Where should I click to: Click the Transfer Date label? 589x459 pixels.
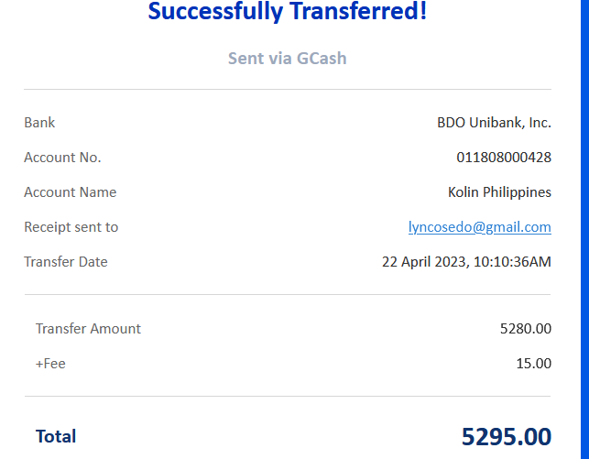pos(65,262)
